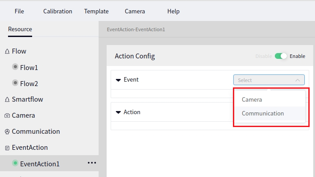
Task: Click the Camera icon in Resource tree
Action: [x=7, y=115]
